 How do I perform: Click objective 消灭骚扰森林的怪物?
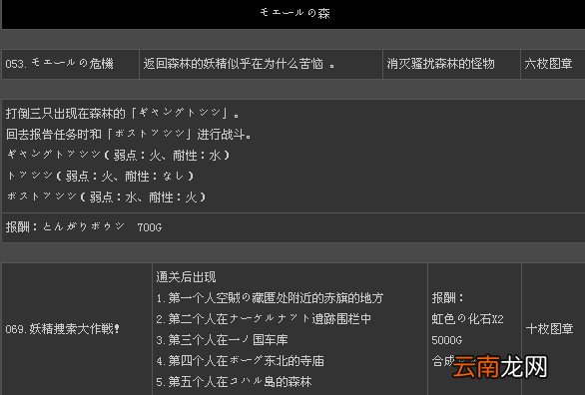tap(440, 64)
